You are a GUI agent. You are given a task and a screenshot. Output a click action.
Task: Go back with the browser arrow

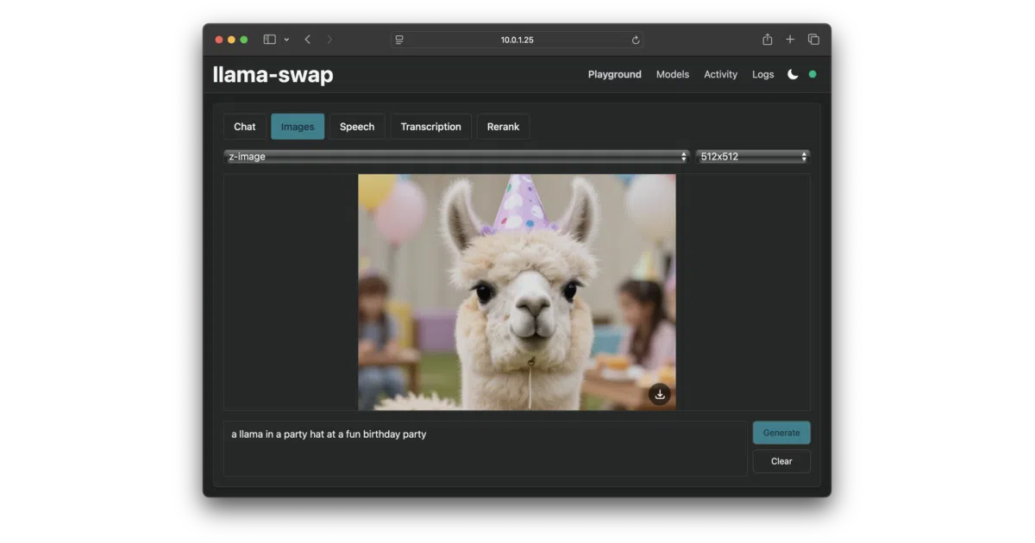(307, 40)
